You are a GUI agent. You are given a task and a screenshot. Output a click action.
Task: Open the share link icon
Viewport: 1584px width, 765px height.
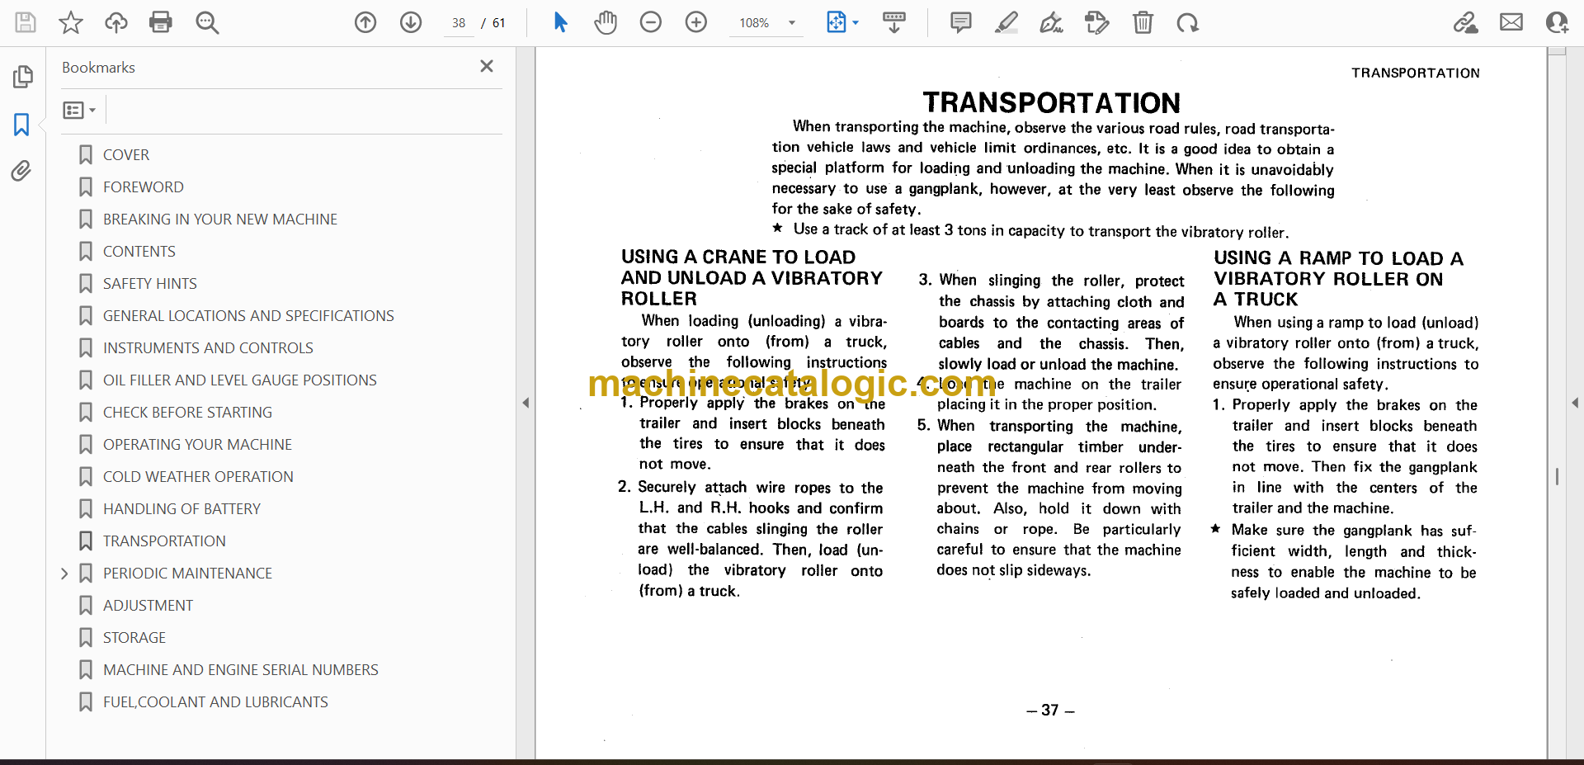(x=1466, y=22)
